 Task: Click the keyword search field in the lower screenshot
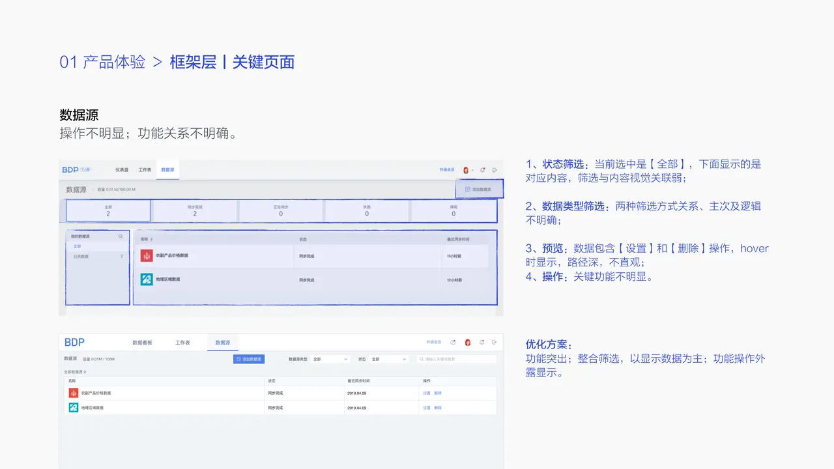[456, 359]
